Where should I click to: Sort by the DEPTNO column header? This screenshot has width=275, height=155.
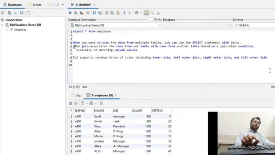pyautogui.click(x=162, y=111)
